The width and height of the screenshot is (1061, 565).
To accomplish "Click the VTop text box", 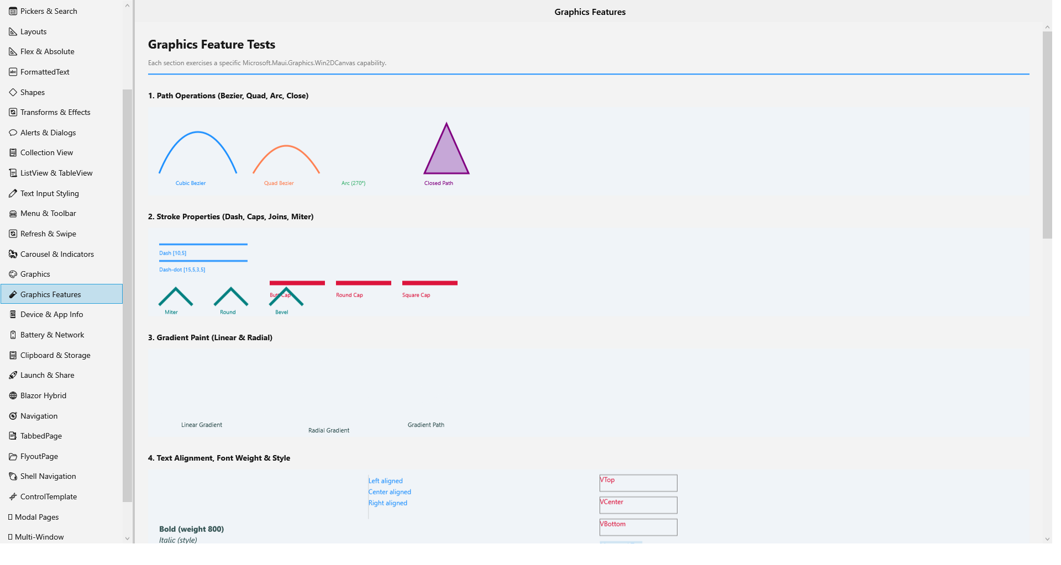I will 638,483.
